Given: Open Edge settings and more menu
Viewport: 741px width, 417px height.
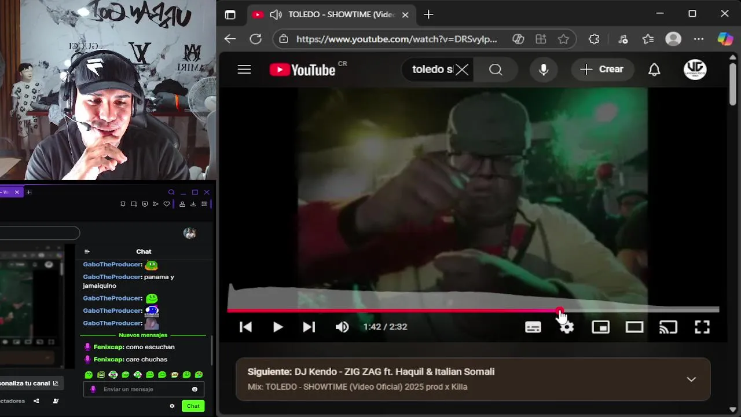Looking at the screenshot, I should 699,39.
